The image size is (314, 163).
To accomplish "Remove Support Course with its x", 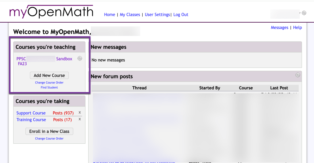I will coord(80,113).
